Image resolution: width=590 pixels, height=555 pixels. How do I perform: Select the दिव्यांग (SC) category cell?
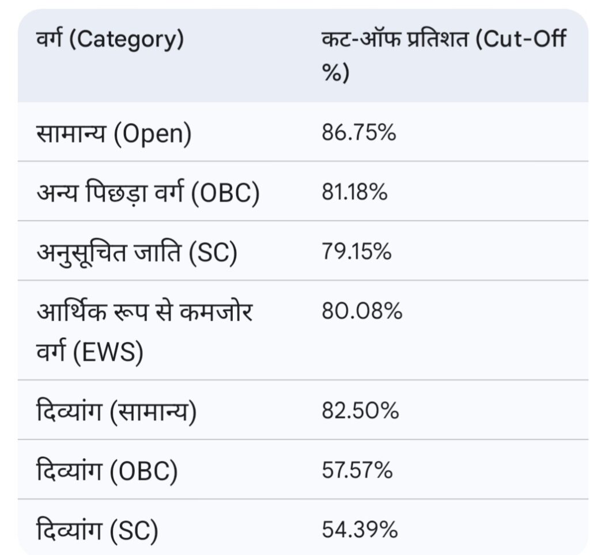97,531
